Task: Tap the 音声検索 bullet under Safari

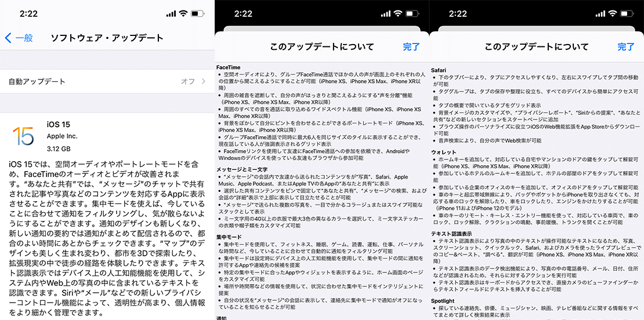Action: (489, 140)
